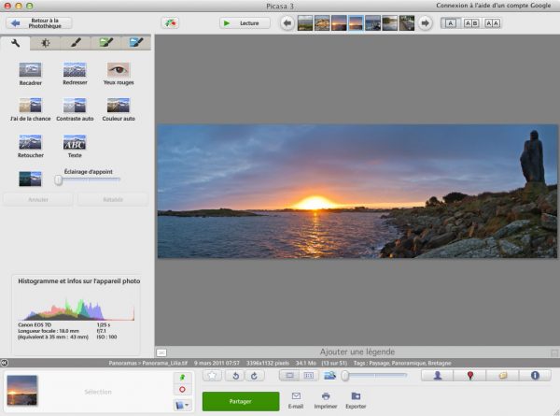This screenshot has height=416, width=560.
Task: Choose the Yeux rouges red-eye tool
Action: (x=119, y=70)
